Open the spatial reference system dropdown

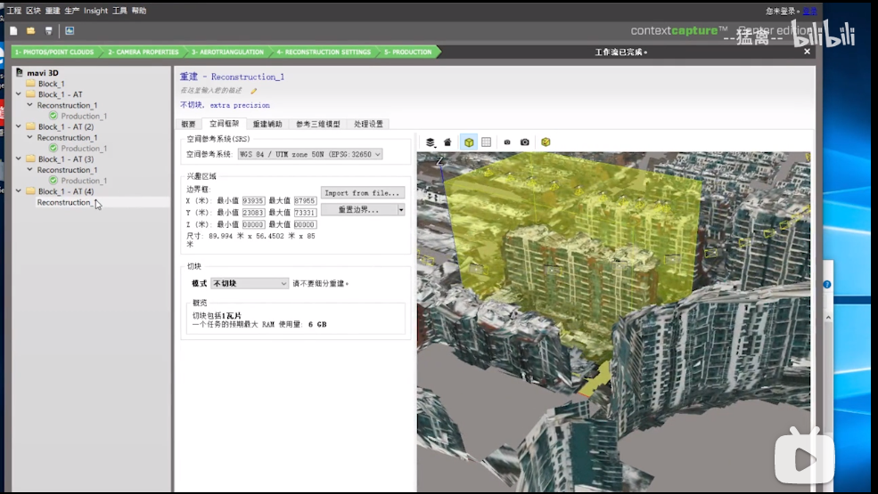(310, 154)
